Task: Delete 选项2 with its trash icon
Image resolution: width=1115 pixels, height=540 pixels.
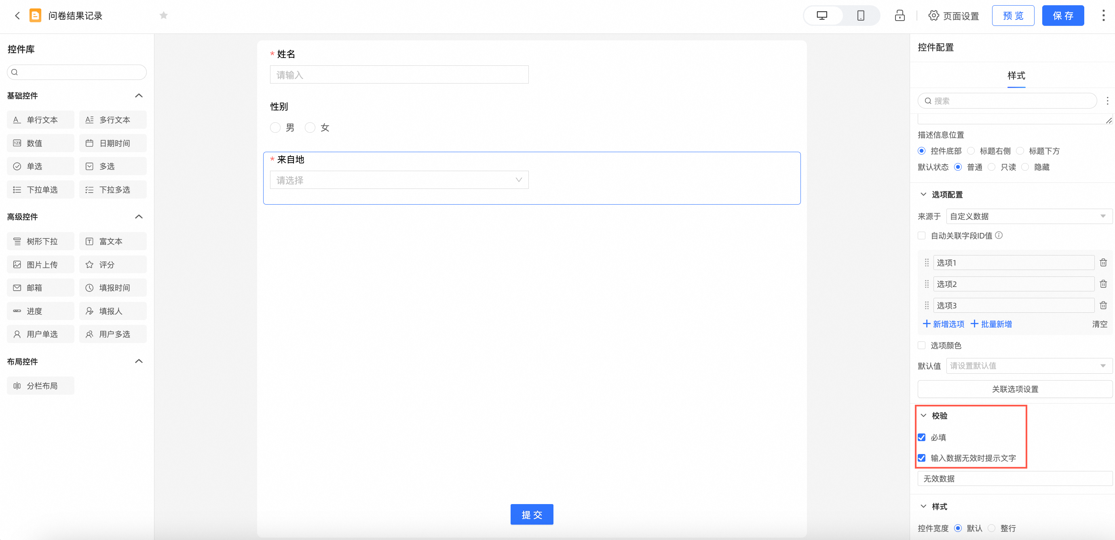Action: [x=1103, y=284]
